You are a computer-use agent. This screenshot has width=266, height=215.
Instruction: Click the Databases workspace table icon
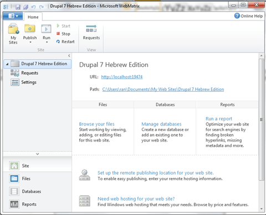point(14,191)
